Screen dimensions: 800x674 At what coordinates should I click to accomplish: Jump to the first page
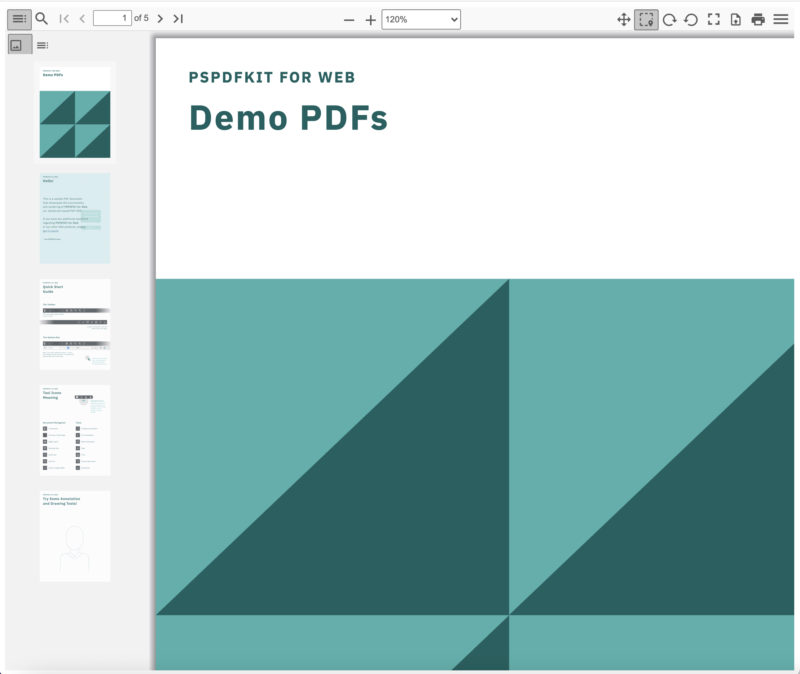64,18
